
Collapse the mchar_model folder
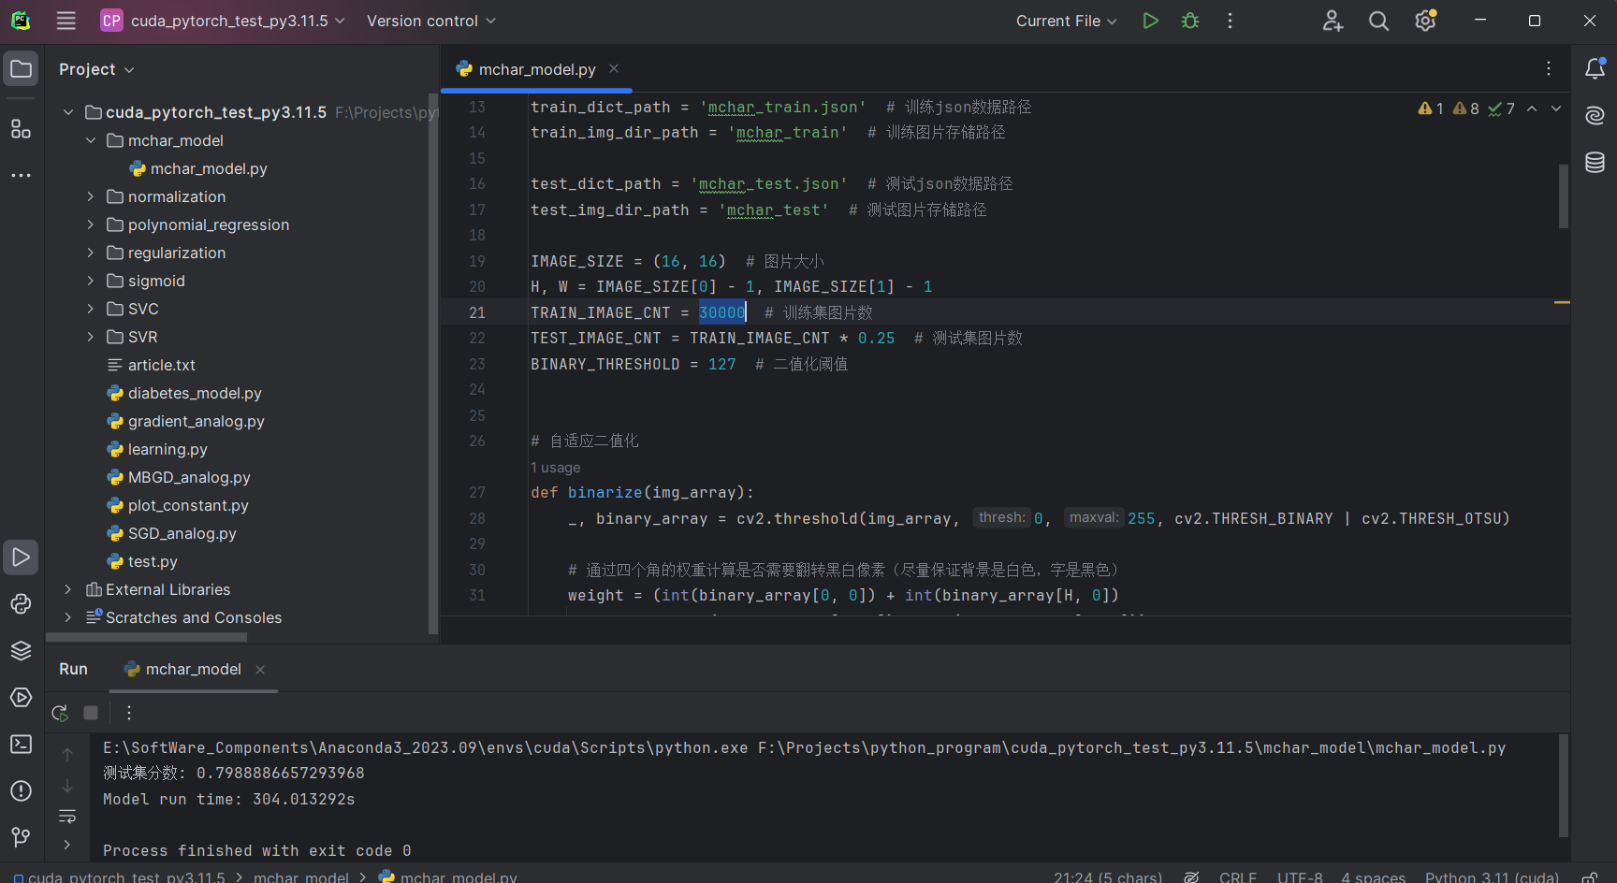pos(91,140)
